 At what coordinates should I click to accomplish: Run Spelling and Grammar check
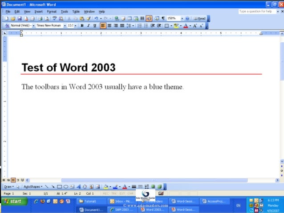point(54,18)
